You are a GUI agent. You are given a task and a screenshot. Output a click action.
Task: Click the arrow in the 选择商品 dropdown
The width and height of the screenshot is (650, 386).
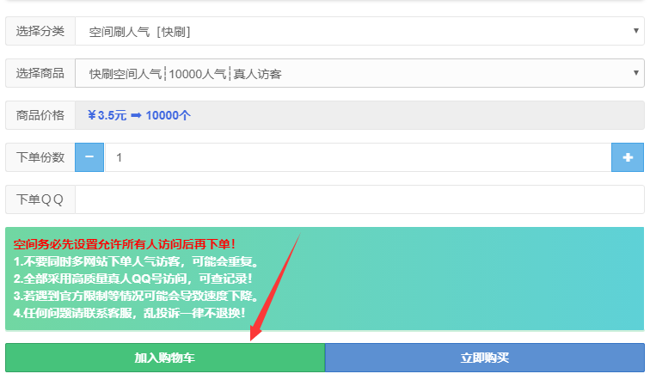(635, 73)
